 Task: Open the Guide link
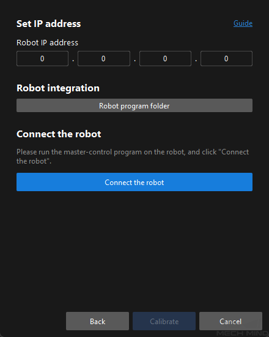tap(243, 23)
